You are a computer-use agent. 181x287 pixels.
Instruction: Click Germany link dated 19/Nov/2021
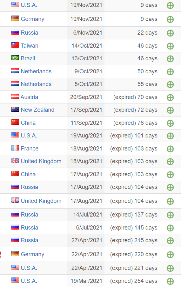point(33,19)
